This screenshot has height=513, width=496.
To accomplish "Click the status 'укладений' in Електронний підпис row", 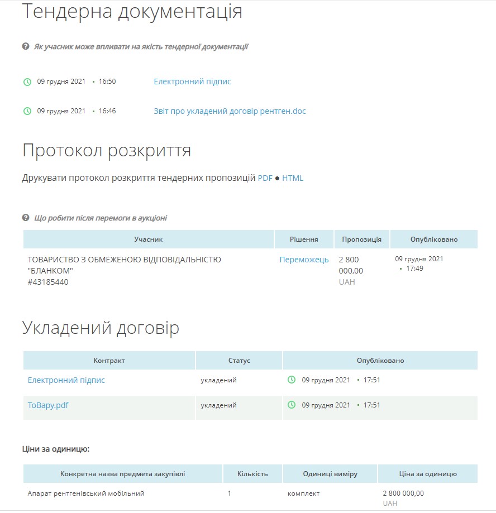I will 218,380.
